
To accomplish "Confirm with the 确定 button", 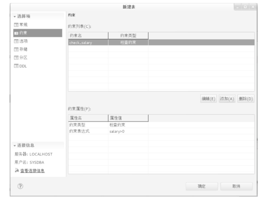I will click(x=202, y=186).
